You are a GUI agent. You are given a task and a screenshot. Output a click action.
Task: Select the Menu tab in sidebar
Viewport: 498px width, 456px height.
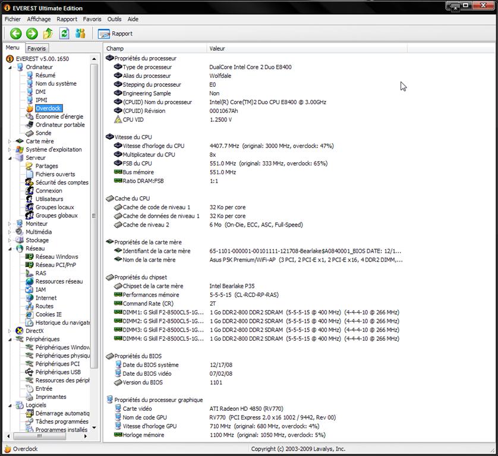point(12,48)
